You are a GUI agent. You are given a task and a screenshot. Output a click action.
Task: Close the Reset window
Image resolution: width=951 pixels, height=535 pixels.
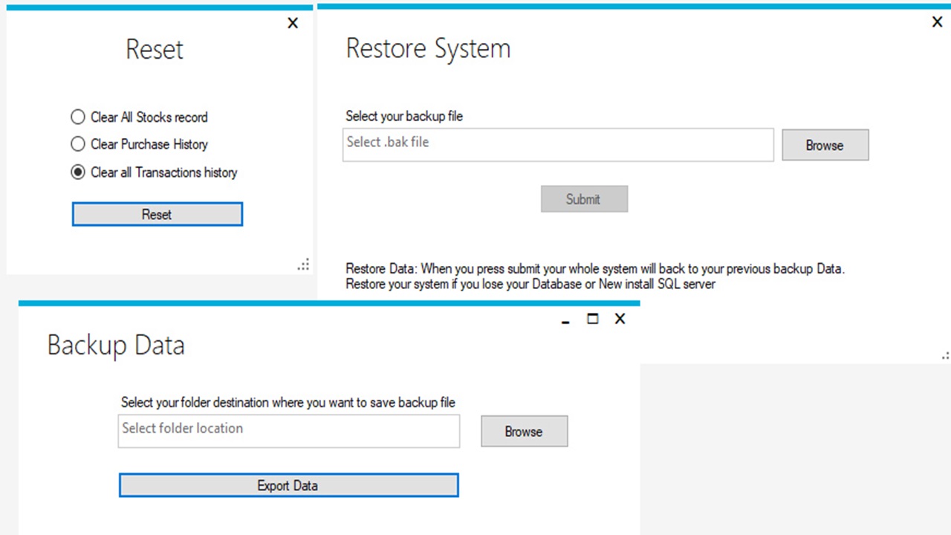click(x=293, y=23)
